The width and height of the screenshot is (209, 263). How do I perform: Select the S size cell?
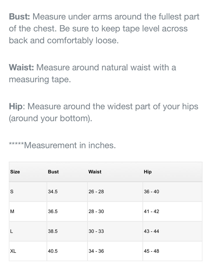pos(12,192)
